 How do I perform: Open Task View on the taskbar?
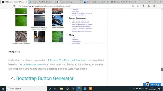55,89
